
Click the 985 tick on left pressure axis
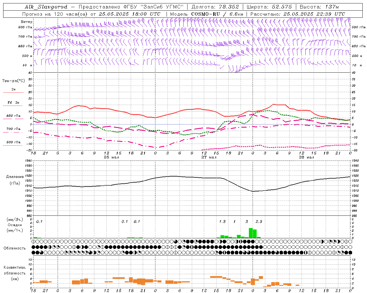pos(29,216)
